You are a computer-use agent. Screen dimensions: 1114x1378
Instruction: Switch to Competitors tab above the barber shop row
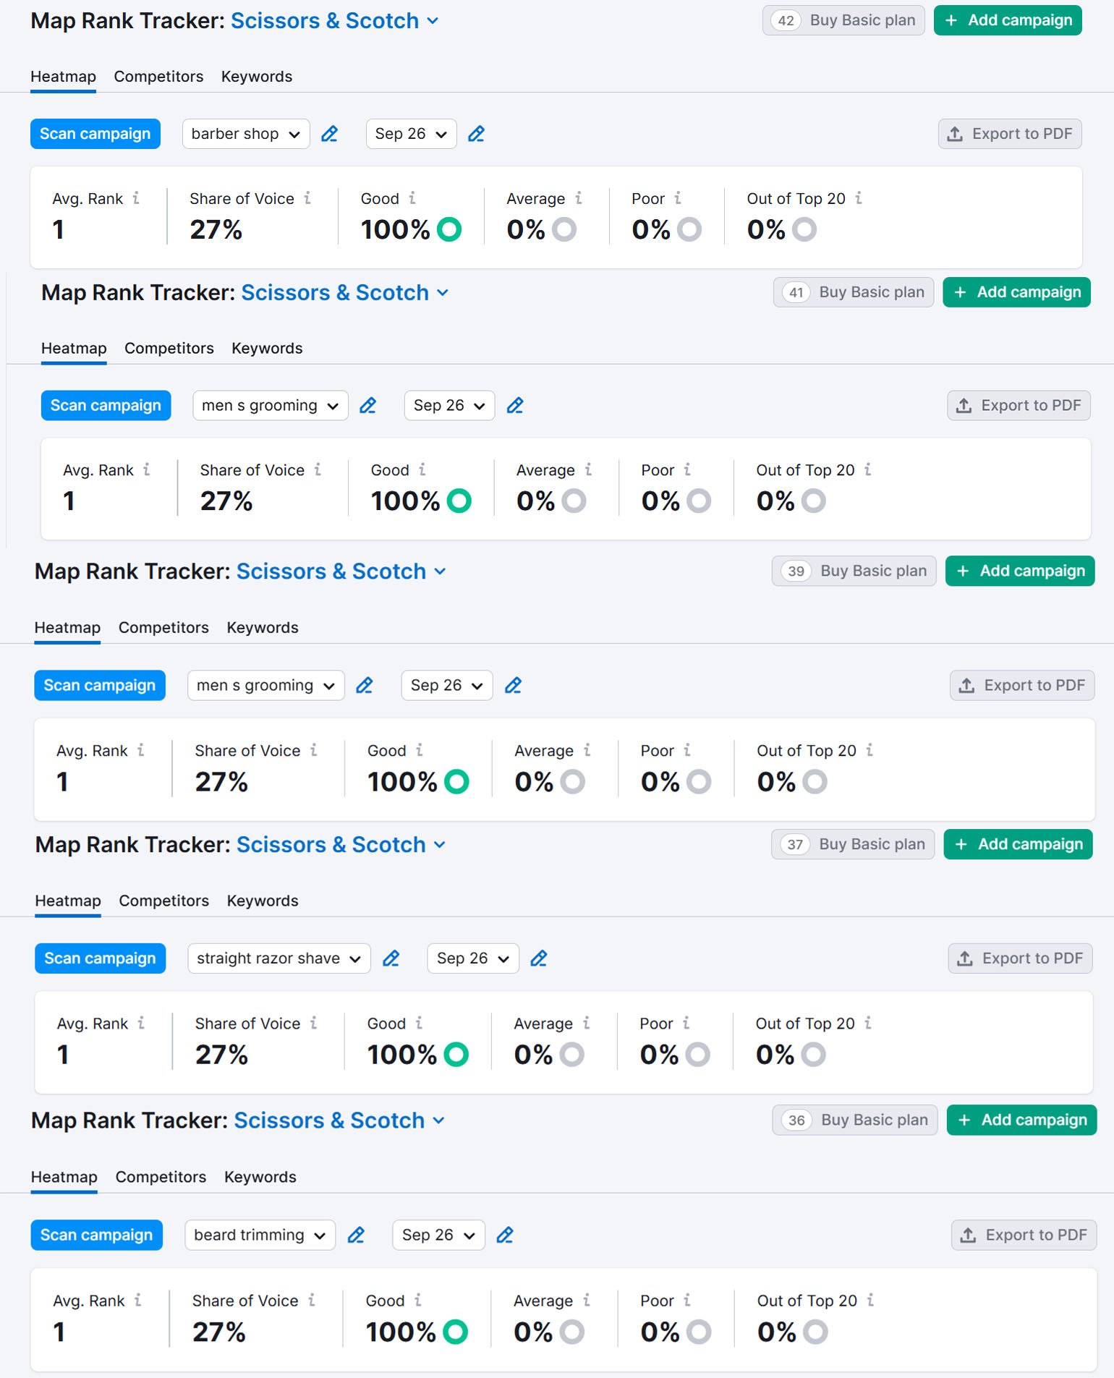pyautogui.click(x=158, y=77)
